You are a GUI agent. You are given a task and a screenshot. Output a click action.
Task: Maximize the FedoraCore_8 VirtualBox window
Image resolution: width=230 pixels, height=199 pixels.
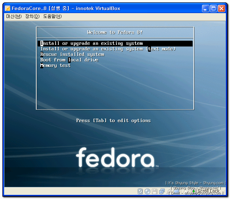point(213,8)
